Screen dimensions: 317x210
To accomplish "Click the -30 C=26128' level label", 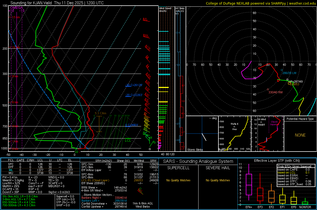I will click(134, 85).
